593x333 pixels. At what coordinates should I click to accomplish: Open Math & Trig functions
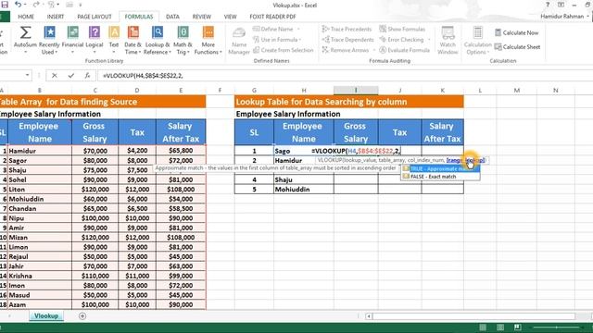183,41
